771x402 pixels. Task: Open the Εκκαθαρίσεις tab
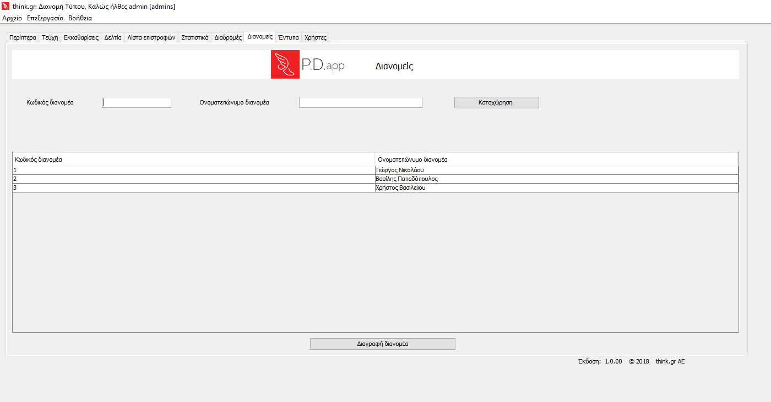(x=81, y=38)
